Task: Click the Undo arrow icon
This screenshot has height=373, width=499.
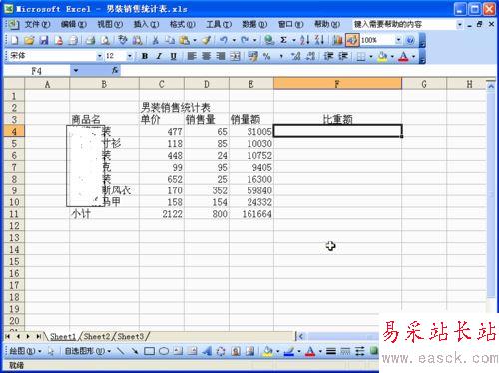Action: (x=224, y=40)
